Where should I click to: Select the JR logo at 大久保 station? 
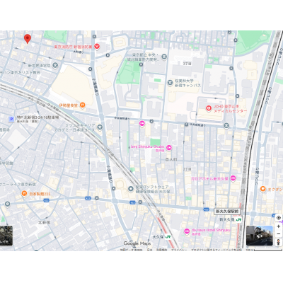pyautogui.click(x=168, y=236)
